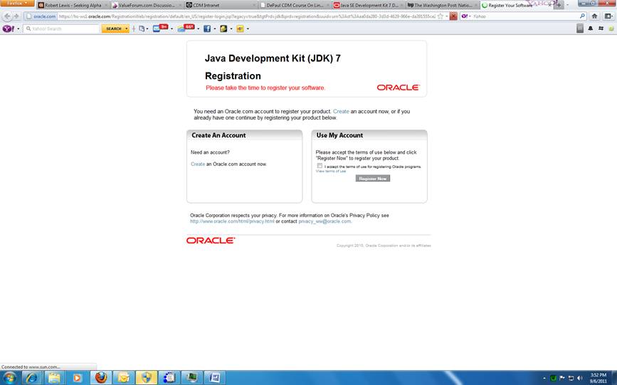This screenshot has width=617, height=385.
Task: Switch to The Washington Post tab
Action: [441, 5]
